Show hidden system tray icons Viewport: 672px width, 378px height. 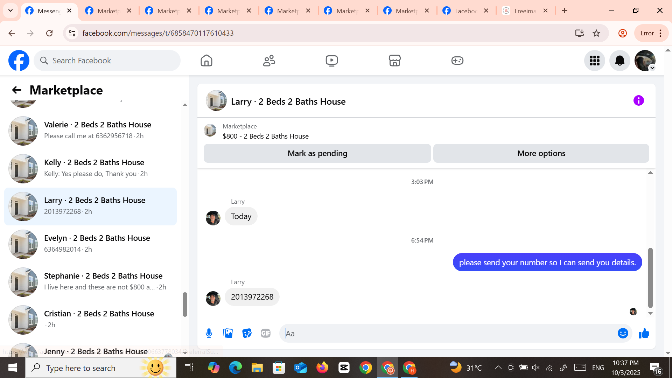(498, 367)
